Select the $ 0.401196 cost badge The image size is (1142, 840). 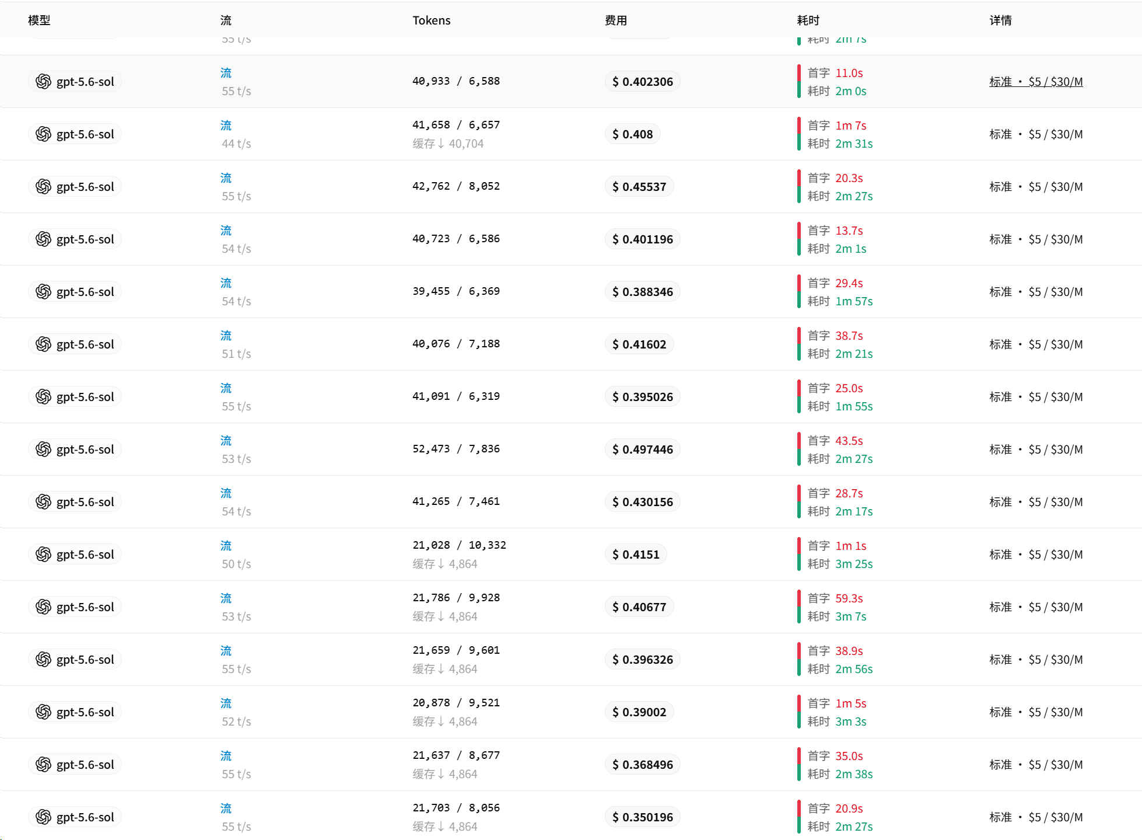642,239
